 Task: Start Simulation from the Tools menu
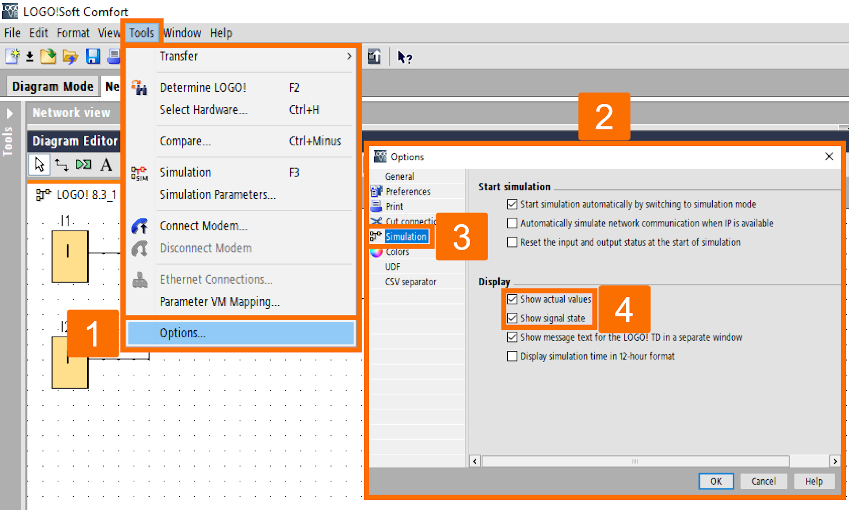point(185,172)
